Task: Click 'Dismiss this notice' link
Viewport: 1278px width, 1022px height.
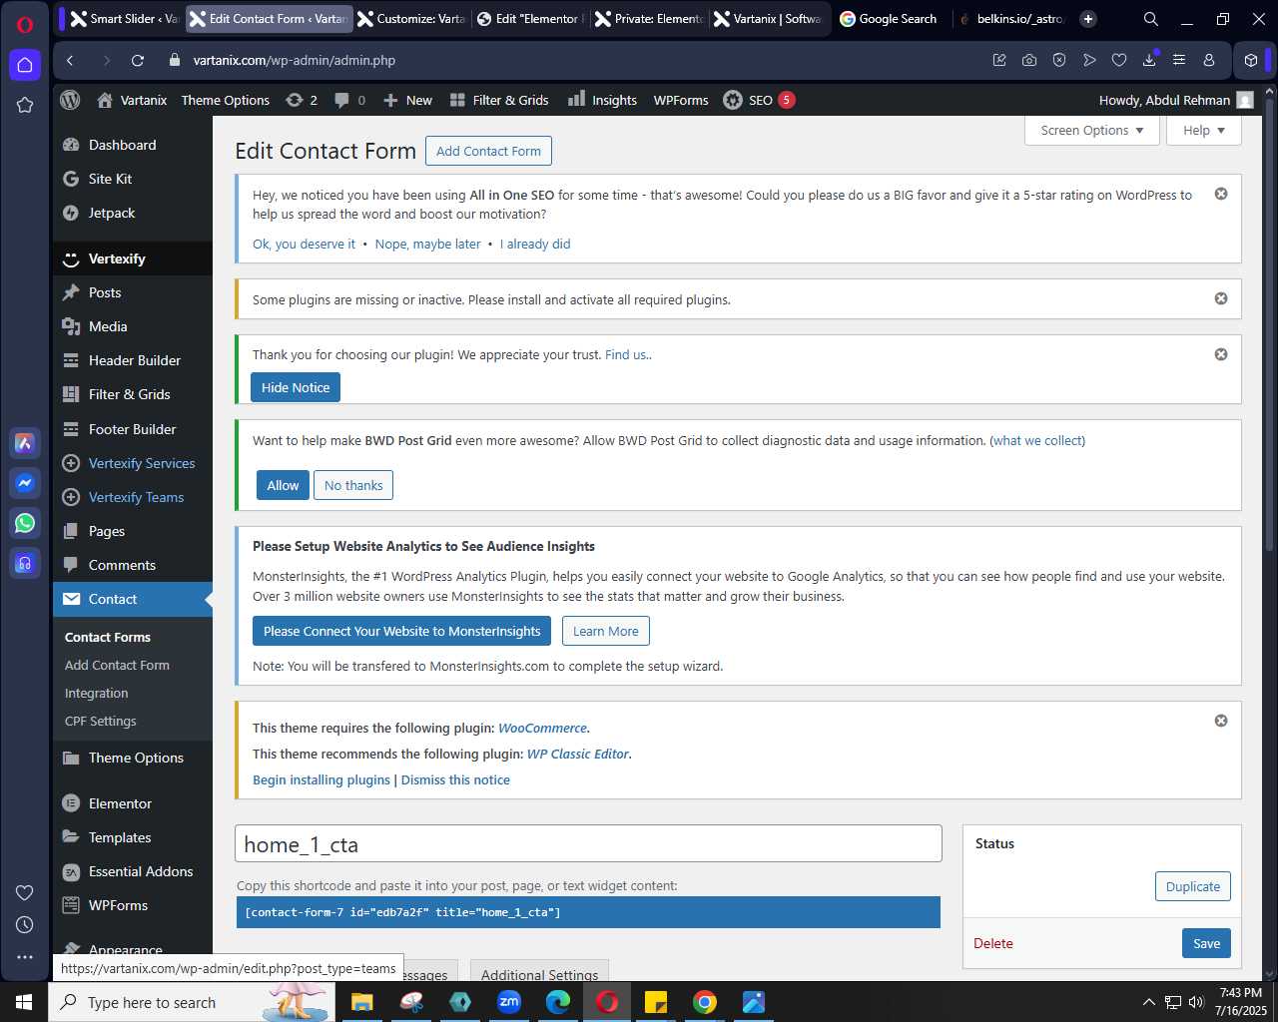Action: (x=455, y=779)
